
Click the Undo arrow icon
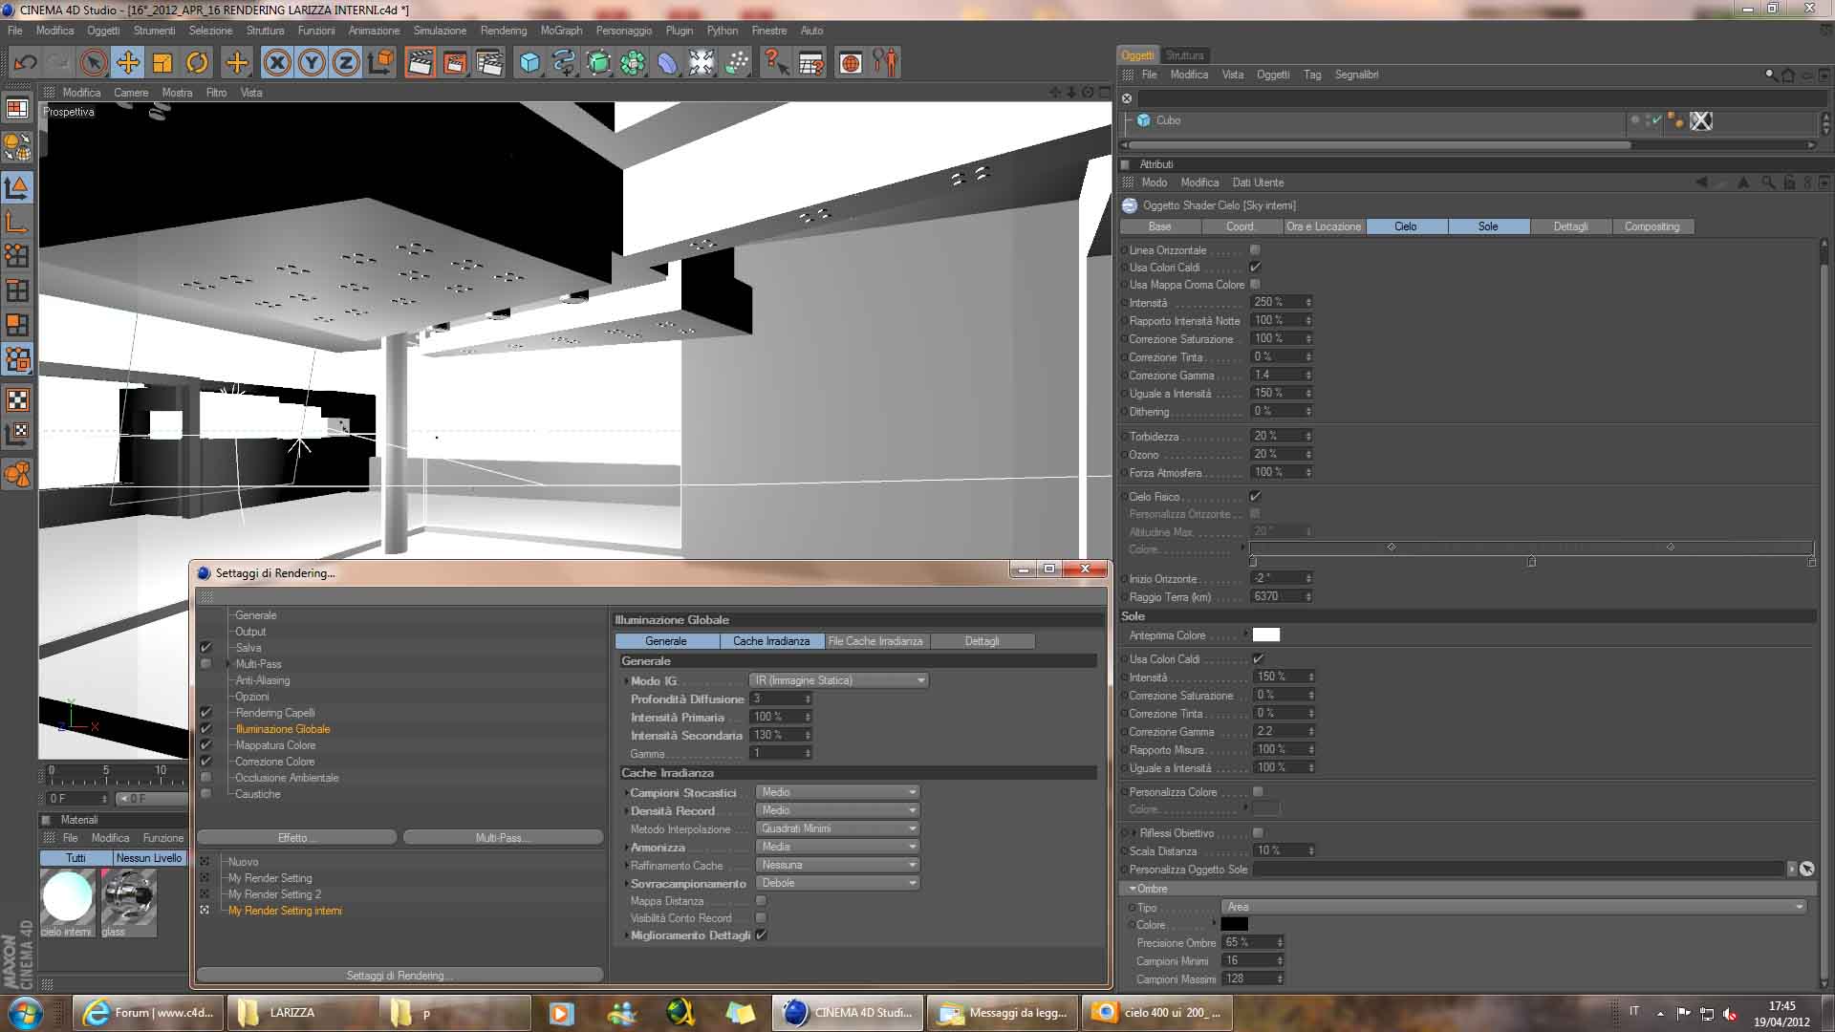25,63
